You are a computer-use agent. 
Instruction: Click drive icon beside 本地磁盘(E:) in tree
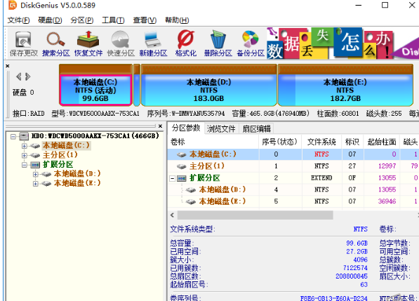(x=46, y=184)
